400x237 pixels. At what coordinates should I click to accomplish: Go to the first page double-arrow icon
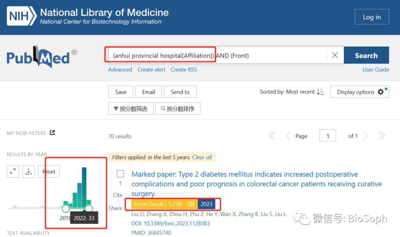[272, 136]
